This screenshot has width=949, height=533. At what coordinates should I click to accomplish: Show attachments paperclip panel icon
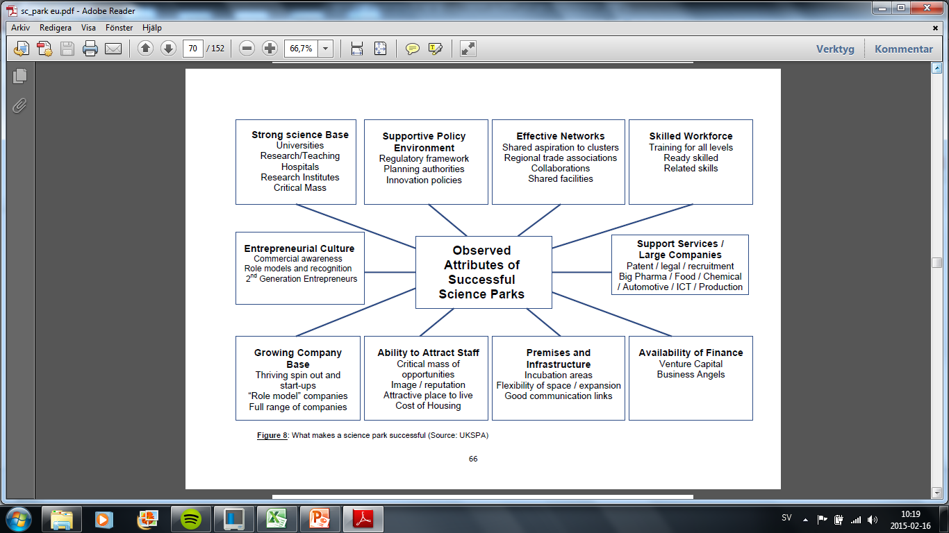(x=19, y=105)
